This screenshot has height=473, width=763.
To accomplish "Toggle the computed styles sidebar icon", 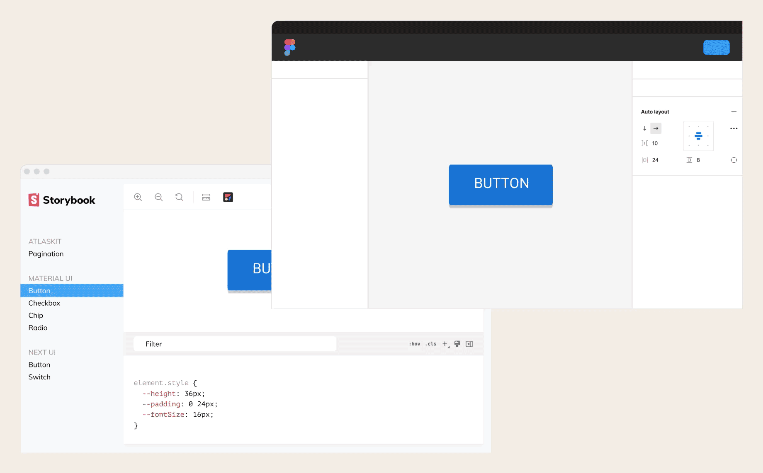I will point(469,344).
